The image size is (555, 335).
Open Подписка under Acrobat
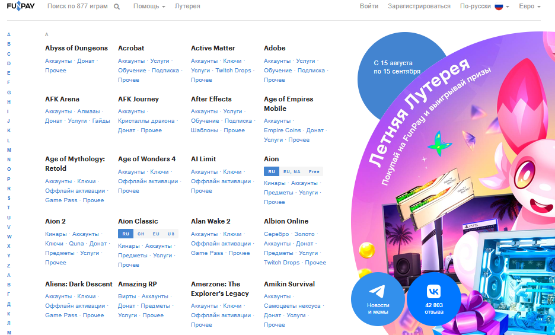coord(165,71)
